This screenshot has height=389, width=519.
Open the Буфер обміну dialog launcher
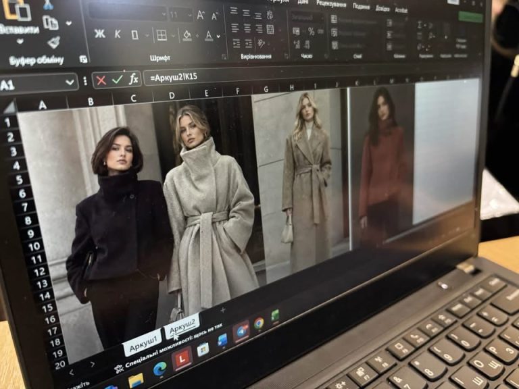83,59
